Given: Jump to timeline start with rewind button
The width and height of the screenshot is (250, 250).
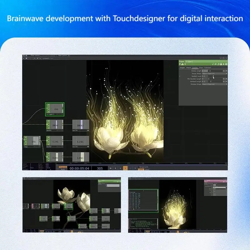Looking at the screenshot, I should [111, 168].
